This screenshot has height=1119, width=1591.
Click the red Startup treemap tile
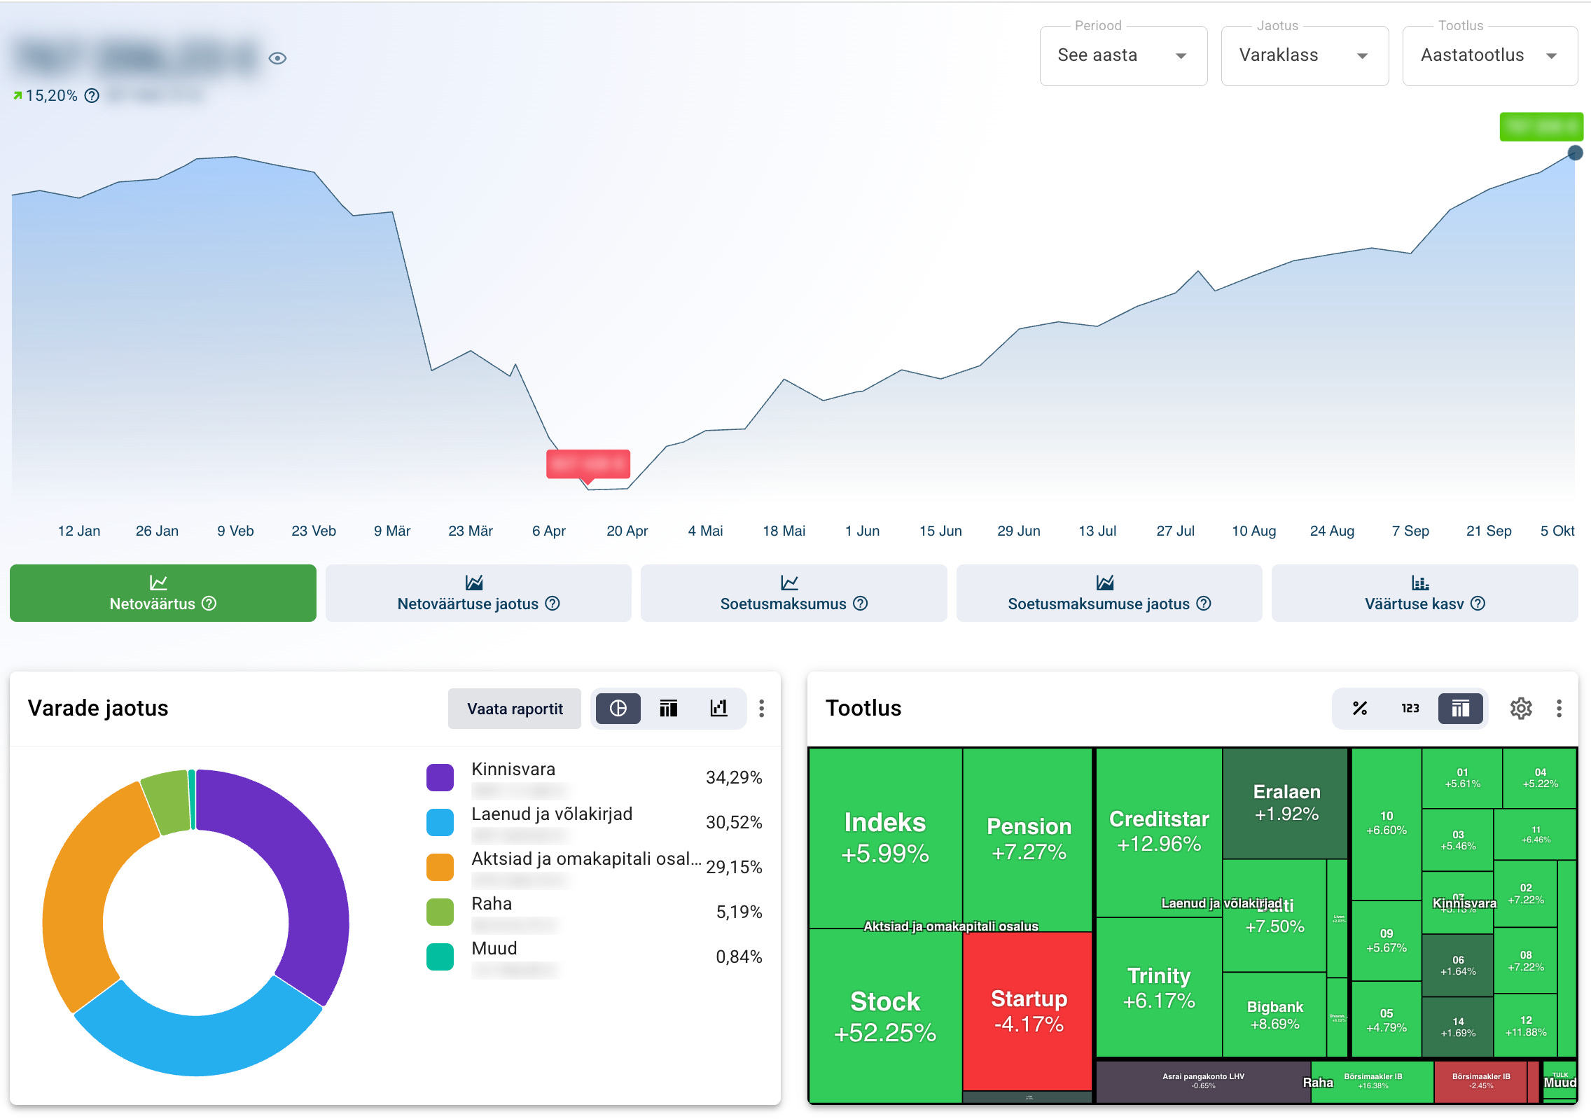(1028, 1010)
